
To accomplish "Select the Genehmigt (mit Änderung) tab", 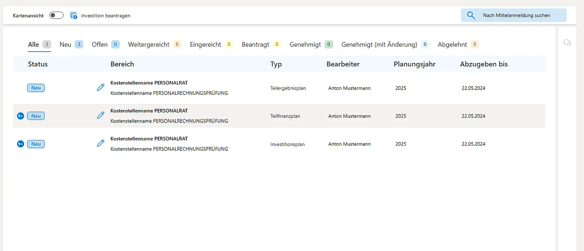I will point(379,45).
